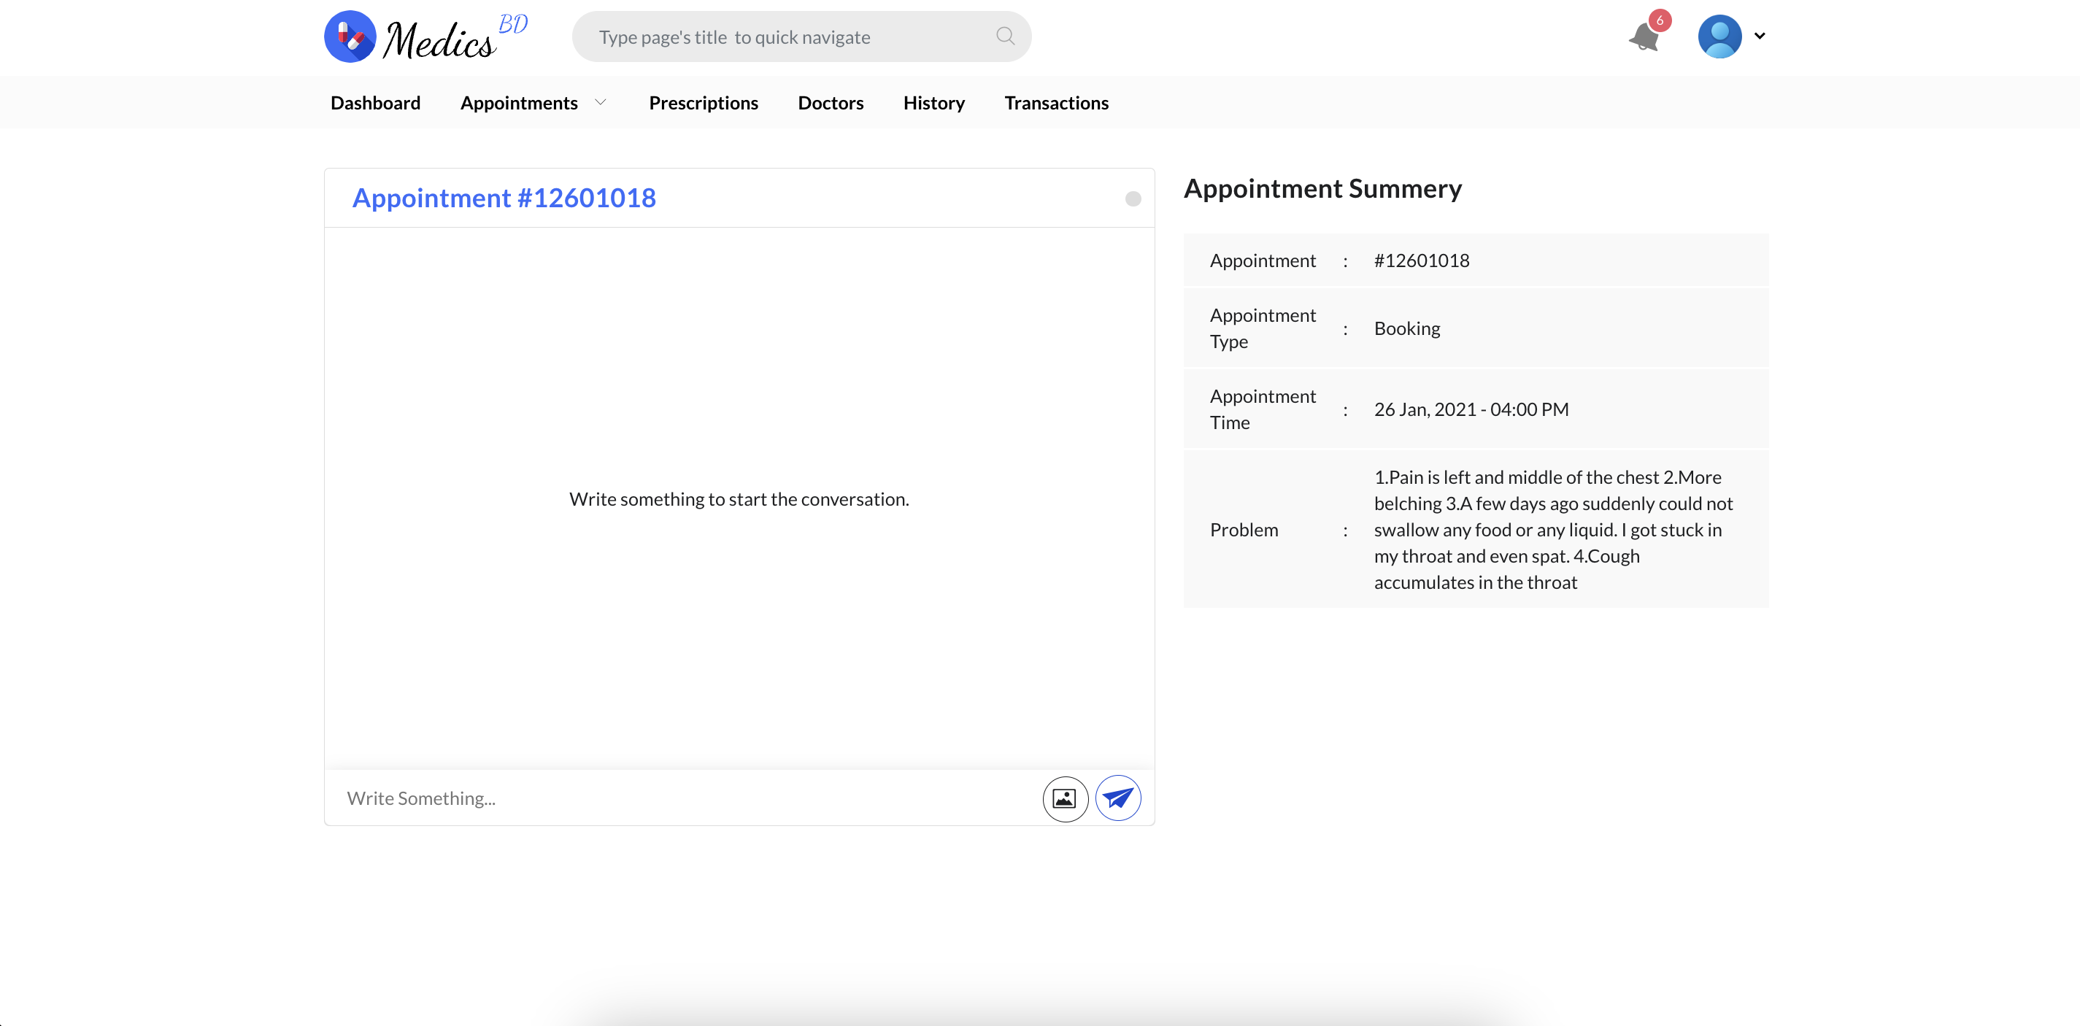Open the notification bell with 6 alerts
This screenshot has height=1026, width=2080.
tap(1644, 37)
